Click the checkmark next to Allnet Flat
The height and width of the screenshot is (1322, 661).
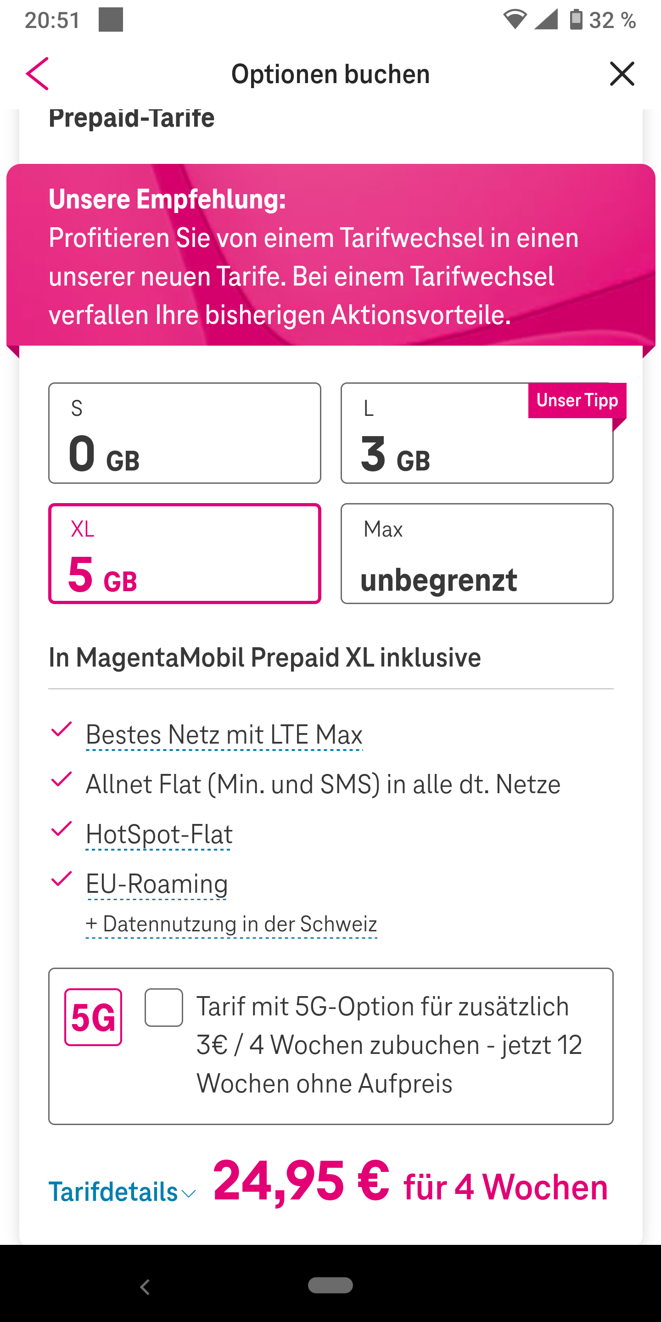pyautogui.click(x=61, y=780)
